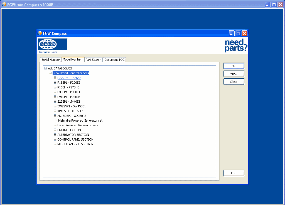
Task: Select the P300P1 - P900E1 item
Action: coord(69,92)
